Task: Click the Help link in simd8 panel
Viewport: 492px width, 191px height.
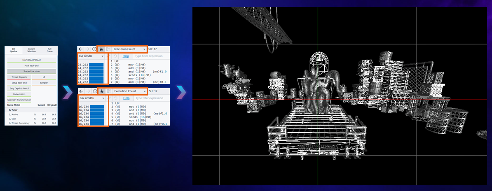Action: [x=126, y=56]
